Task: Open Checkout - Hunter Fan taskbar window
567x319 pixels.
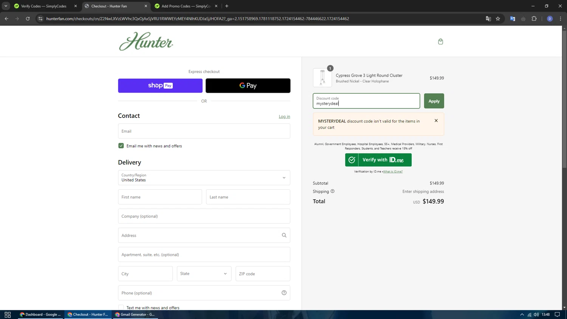Action: [x=88, y=314]
